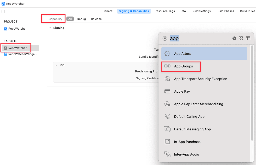The height and width of the screenshot is (165, 256).
Task: Click the Default Calling App phone icon
Action: click(x=167, y=116)
